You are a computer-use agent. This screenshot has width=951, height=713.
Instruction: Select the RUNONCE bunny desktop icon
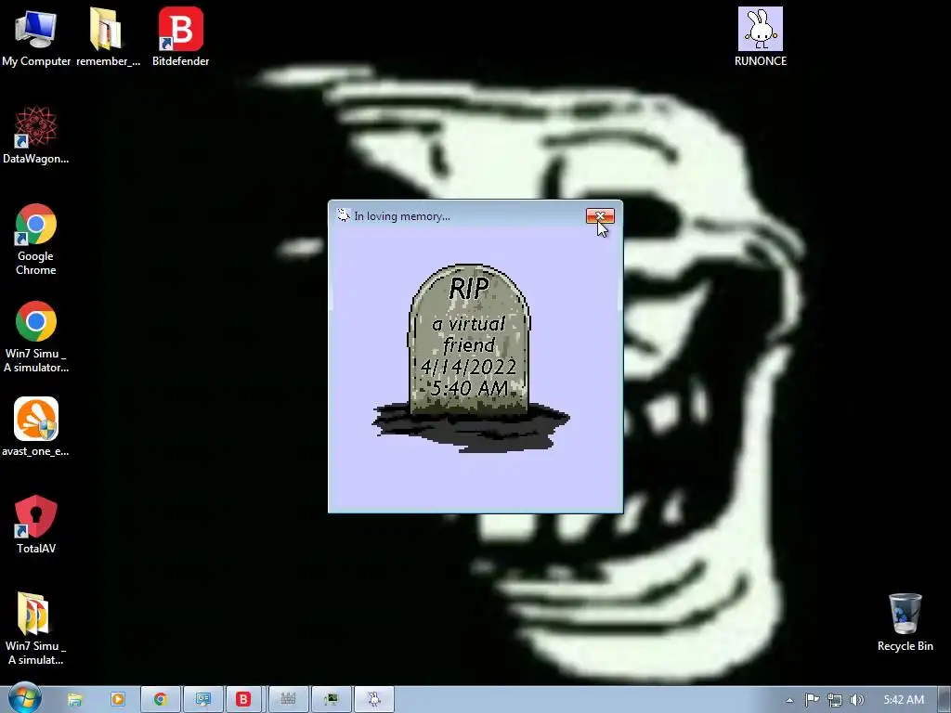click(x=760, y=36)
